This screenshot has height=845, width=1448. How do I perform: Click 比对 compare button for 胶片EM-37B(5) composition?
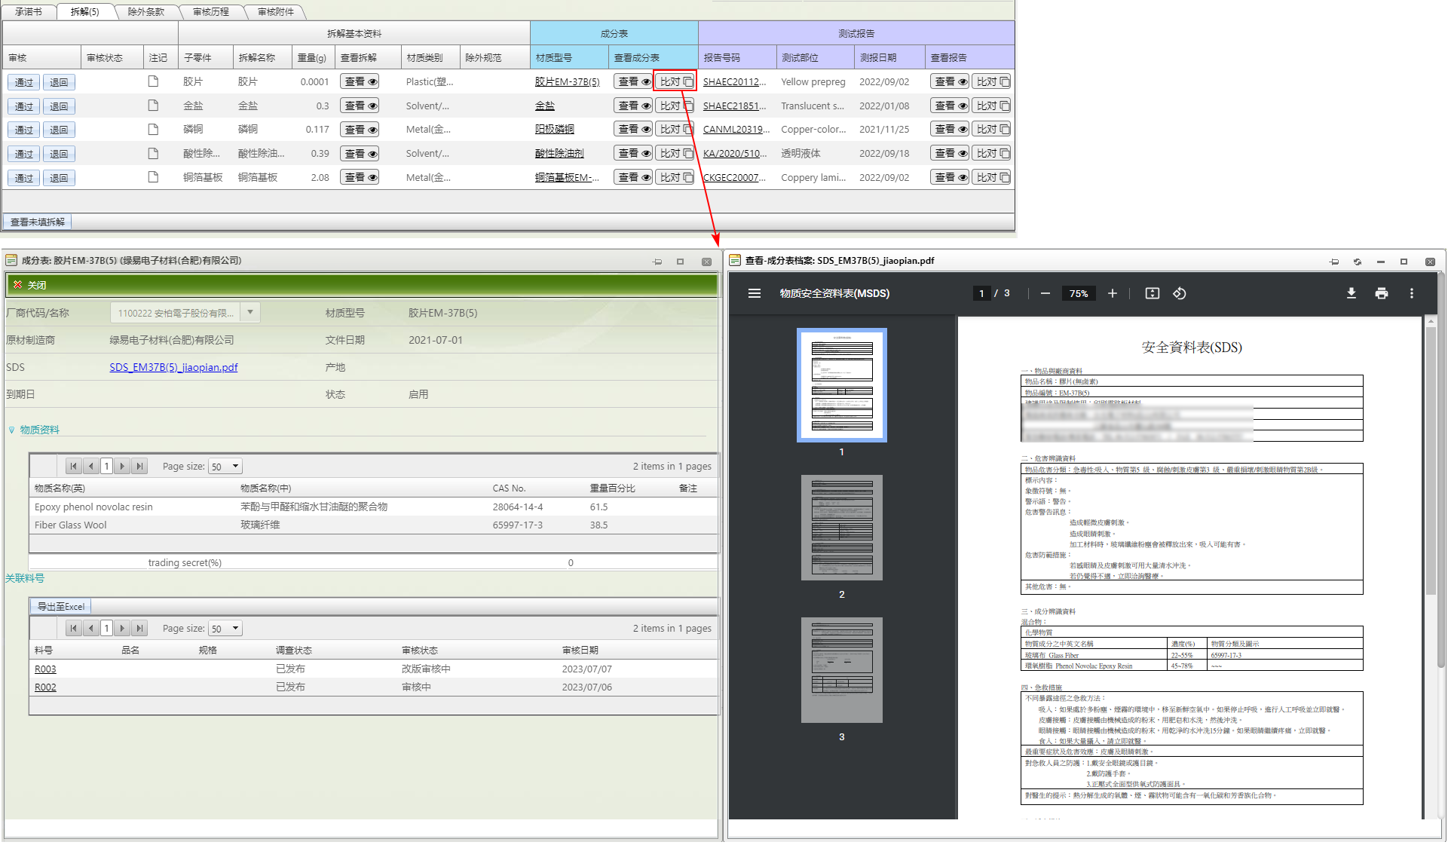(x=675, y=81)
